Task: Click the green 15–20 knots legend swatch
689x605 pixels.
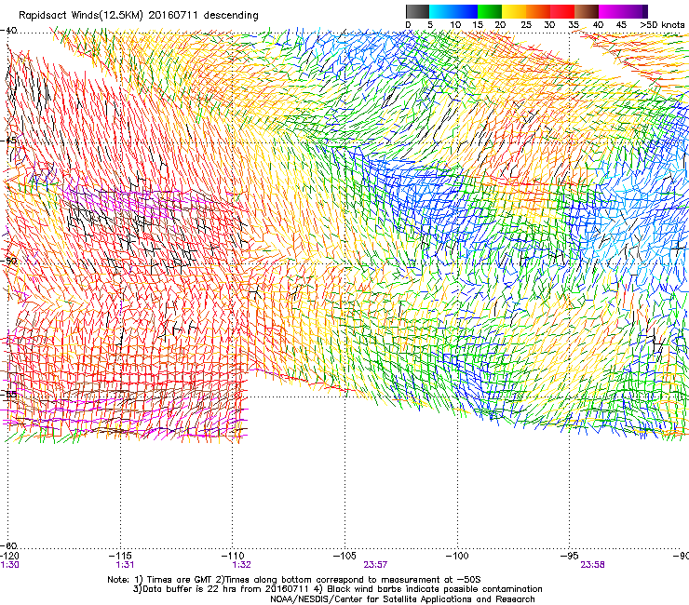Action: tap(490, 11)
